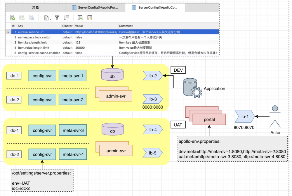
Task: Click the DEV db cylinder shape
Action: tap(112, 74)
